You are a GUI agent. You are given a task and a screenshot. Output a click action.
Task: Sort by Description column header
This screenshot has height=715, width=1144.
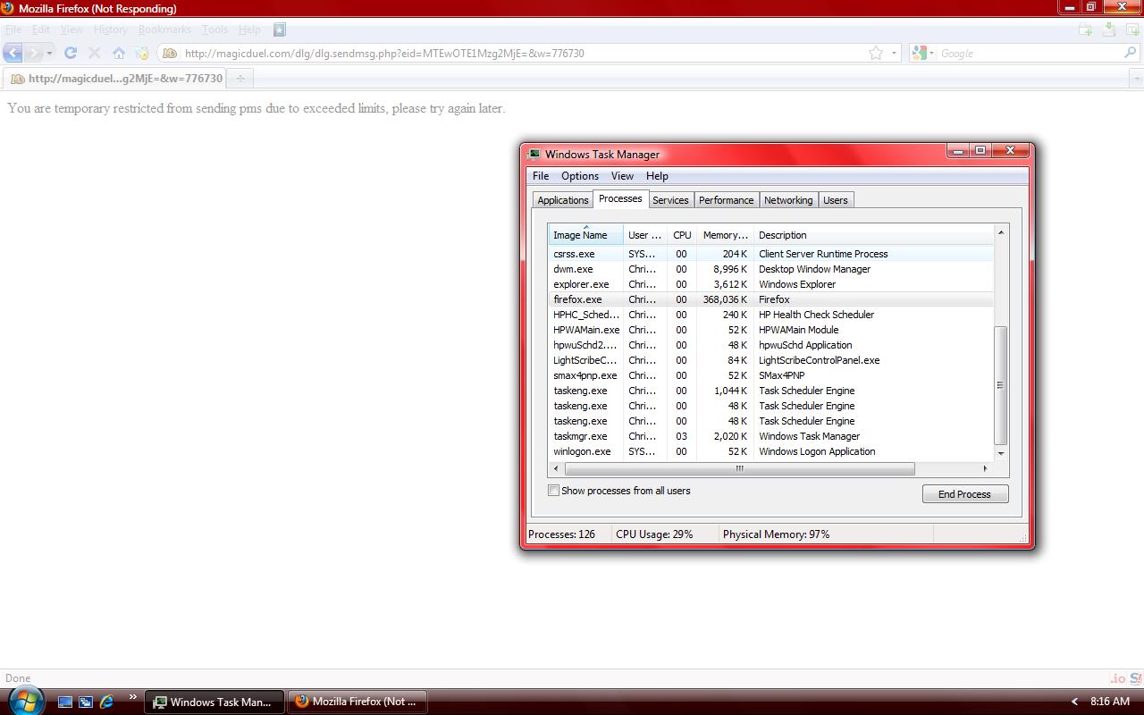coord(873,235)
